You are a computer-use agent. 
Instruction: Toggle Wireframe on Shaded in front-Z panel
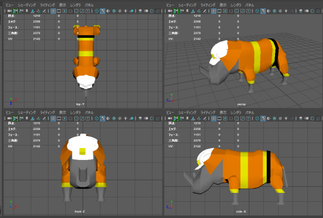point(114,119)
